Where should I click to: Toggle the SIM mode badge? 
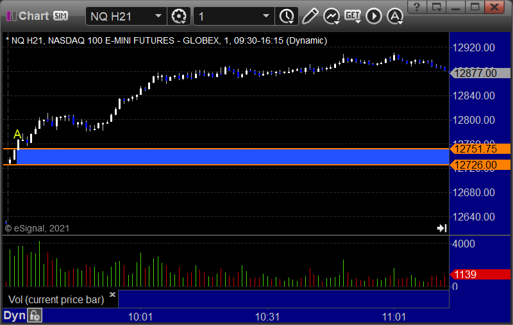pos(60,16)
